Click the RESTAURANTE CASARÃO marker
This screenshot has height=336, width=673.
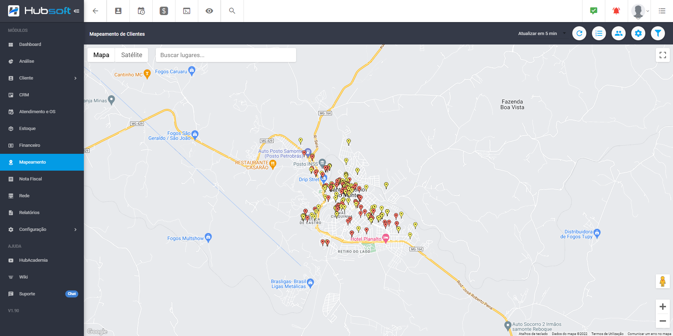pyautogui.click(x=273, y=164)
